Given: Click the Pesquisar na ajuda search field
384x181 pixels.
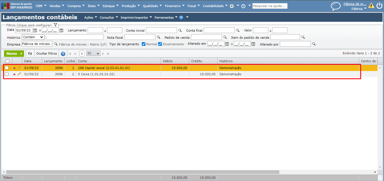Looking at the screenshot, I should [270, 6].
